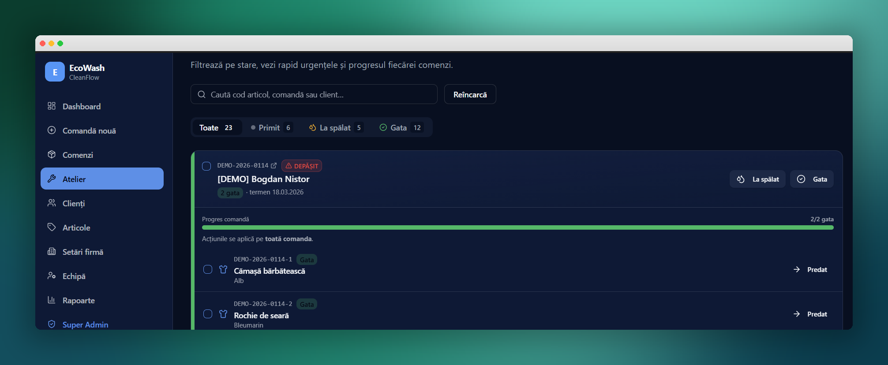Click the magnifier icon in search box
The height and width of the screenshot is (365, 888).
tap(202, 94)
